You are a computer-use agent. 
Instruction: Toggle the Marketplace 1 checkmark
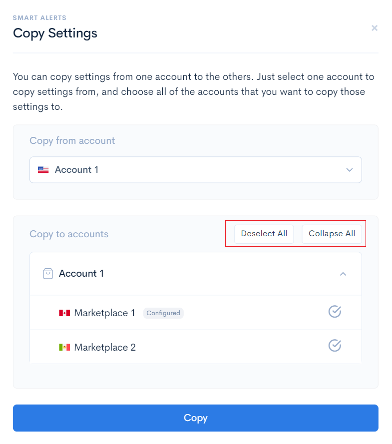pos(335,312)
